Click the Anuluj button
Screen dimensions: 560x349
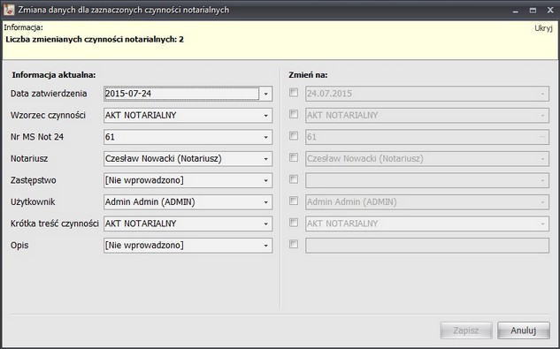(524, 330)
